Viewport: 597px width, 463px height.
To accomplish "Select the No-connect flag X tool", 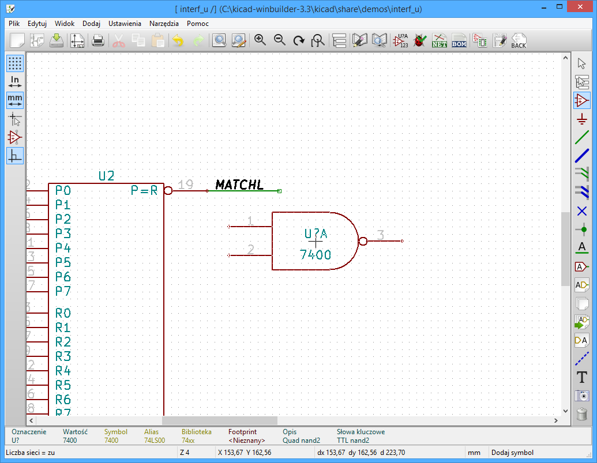I will pos(582,211).
